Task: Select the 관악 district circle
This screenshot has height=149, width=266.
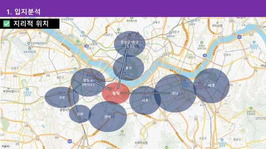Action: pos(108,117)
